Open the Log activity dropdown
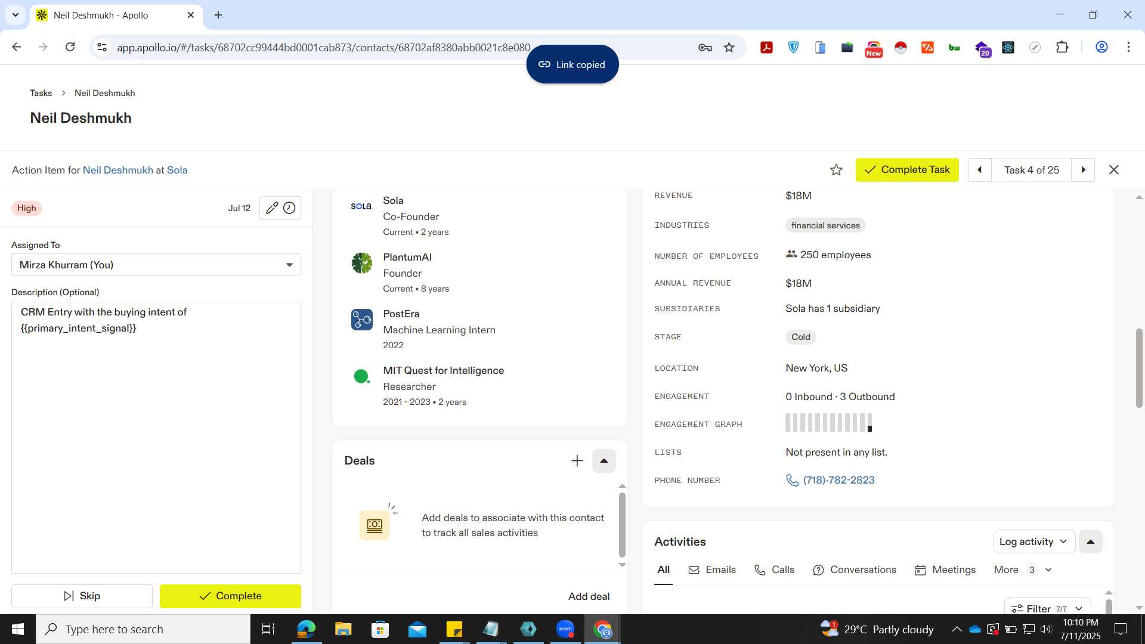 1034,541
